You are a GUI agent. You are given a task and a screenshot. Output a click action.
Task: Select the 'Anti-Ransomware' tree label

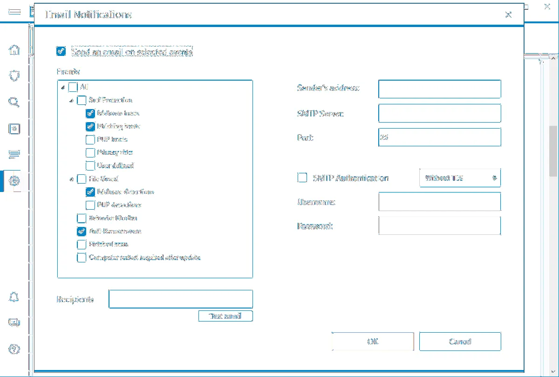point(115,231)
